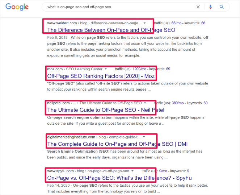This screenshot has width=240, height=195.
Task: Open 'Off-Page SEO Ranking Factors [2020] - Moz' result
Action: (x=101, y=76)
